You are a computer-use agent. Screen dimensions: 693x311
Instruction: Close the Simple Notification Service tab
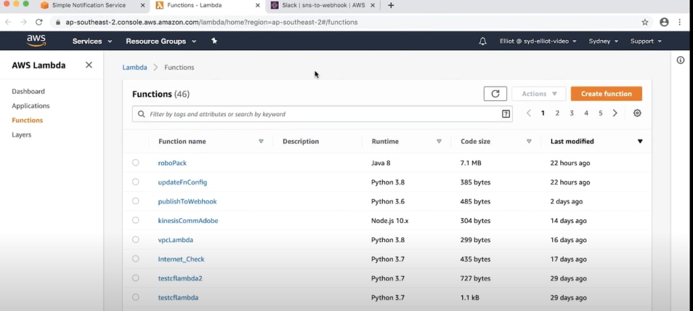coord(142,5)
